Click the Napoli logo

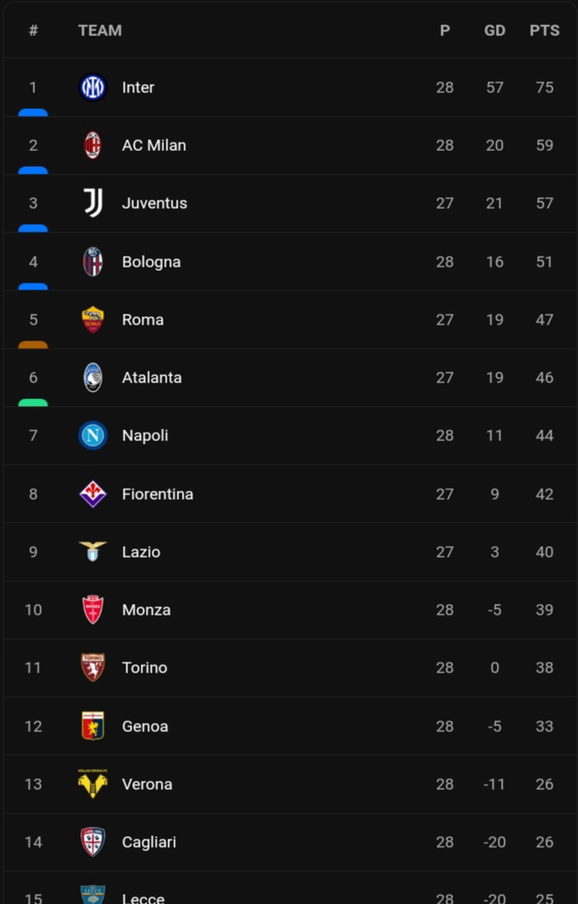point(93,435)
